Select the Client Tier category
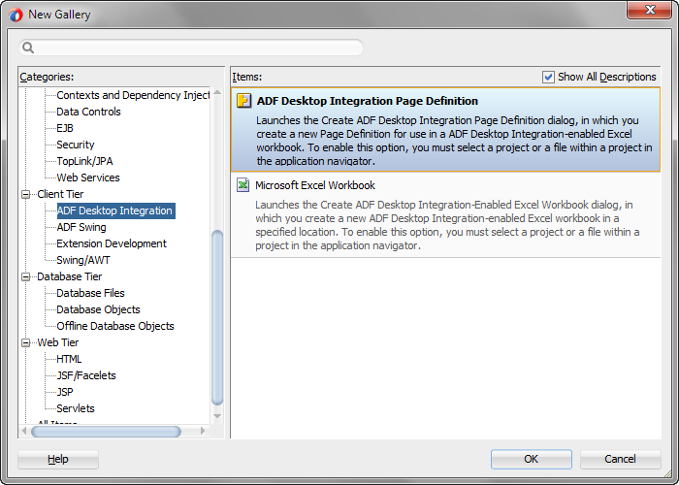Image resolution: width=679 pixels, height=485 pixels. (x=60, y=194)
